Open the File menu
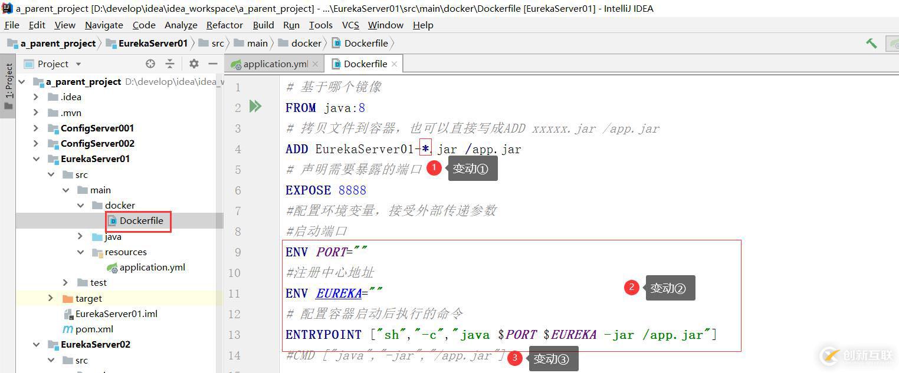Viewport: 899px width, 373px height. point(12,25)
